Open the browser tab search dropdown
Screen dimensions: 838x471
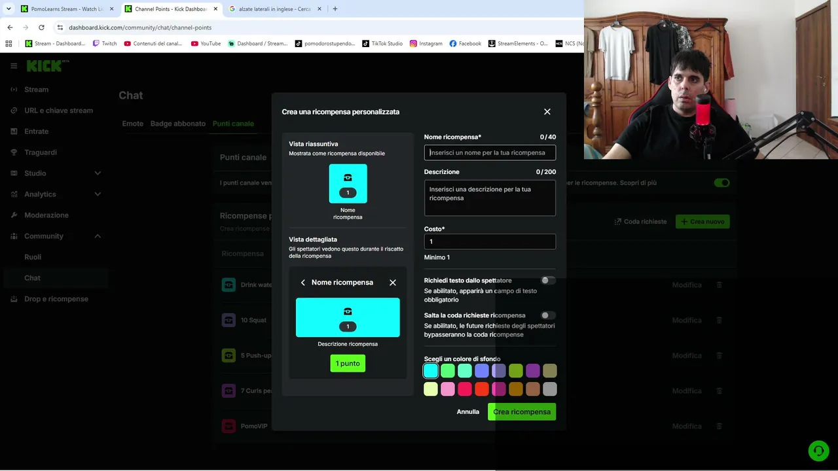[9, 9]
